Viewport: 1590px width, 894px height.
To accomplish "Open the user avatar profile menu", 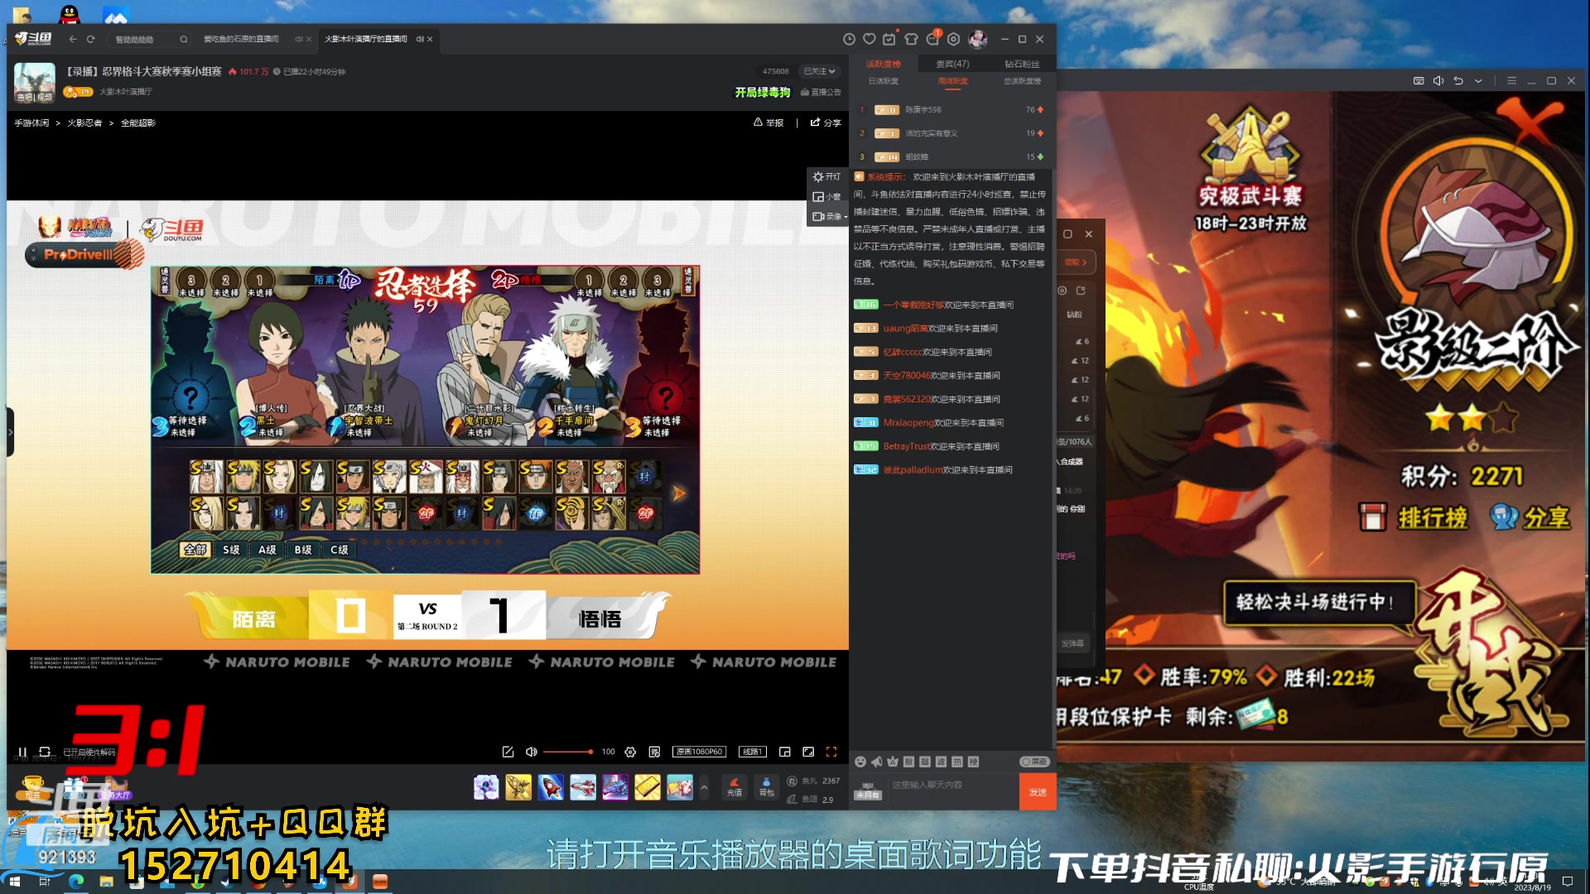I will click(978, 39).
